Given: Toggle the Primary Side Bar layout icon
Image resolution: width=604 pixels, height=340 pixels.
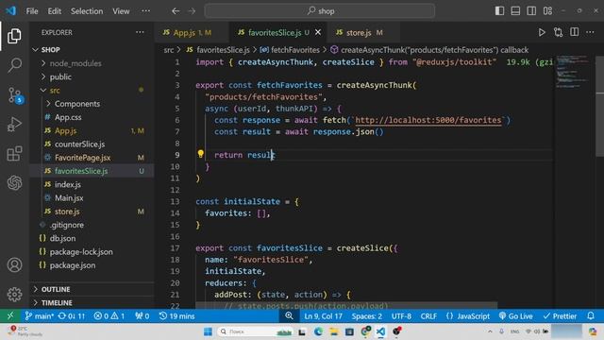Looking at the screenshot, I should 499,10.
